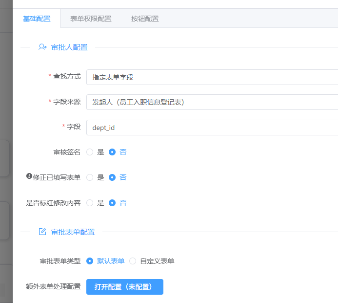Click the user icon beside 审批人配置

pos(42,47)
